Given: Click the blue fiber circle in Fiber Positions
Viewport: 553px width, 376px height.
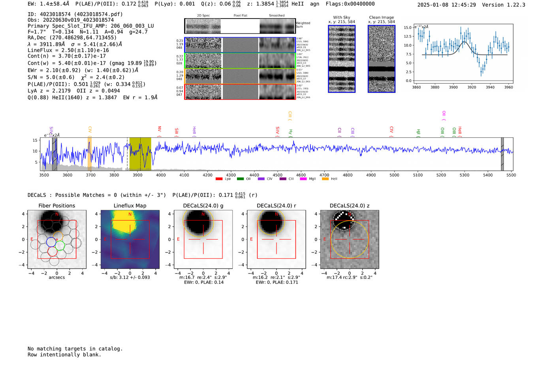Looking at the screenshot, I should pos(51,242).
